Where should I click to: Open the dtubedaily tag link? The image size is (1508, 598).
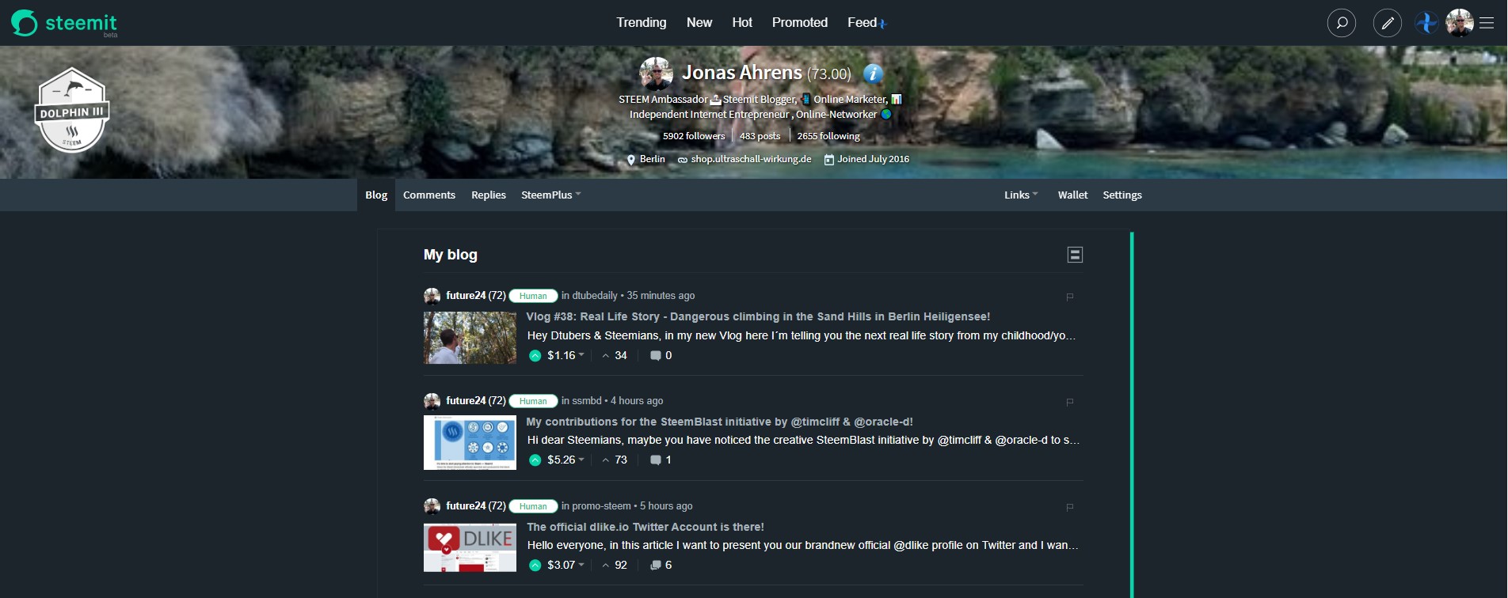click(x=595, y=296)
